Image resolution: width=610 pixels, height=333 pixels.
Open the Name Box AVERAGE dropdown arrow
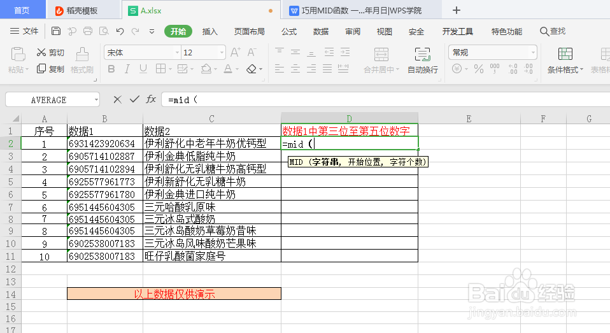96,100
